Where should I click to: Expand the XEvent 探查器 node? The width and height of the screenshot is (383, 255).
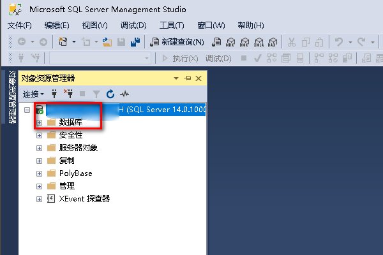tap(39, 199)
